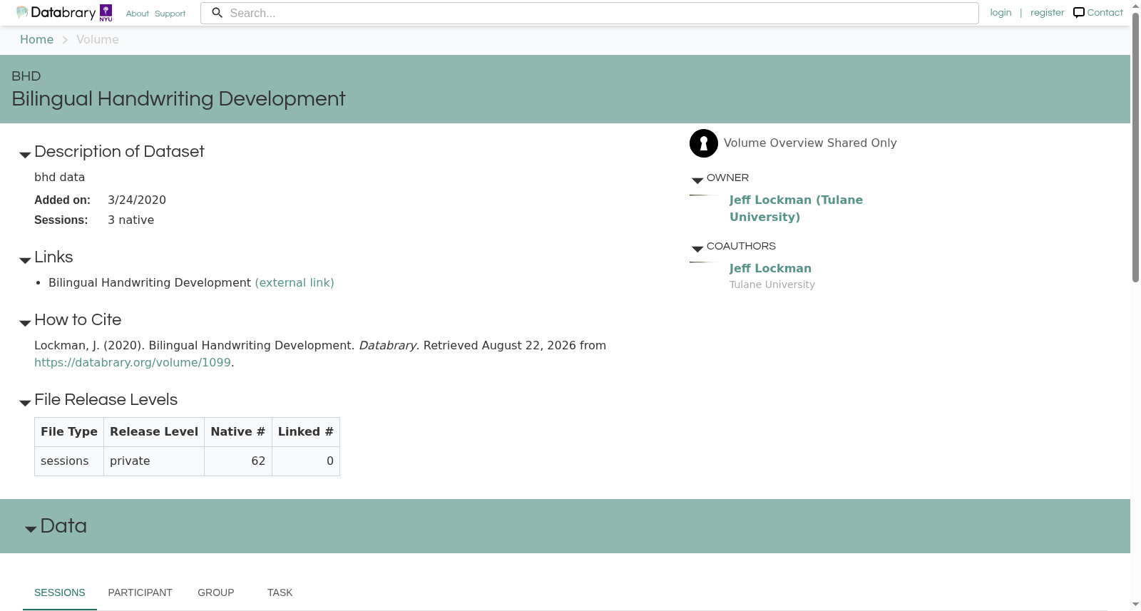Open the GROUP tab
Image resolution: width=1141 pixels, height=611 pixels.
pyautogui.click(x=216, y=592)
